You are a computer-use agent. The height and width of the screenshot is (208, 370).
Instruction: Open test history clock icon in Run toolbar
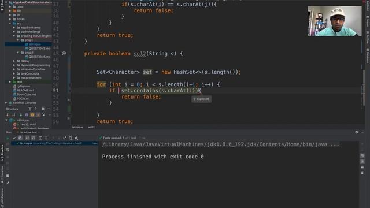point(71,138)
